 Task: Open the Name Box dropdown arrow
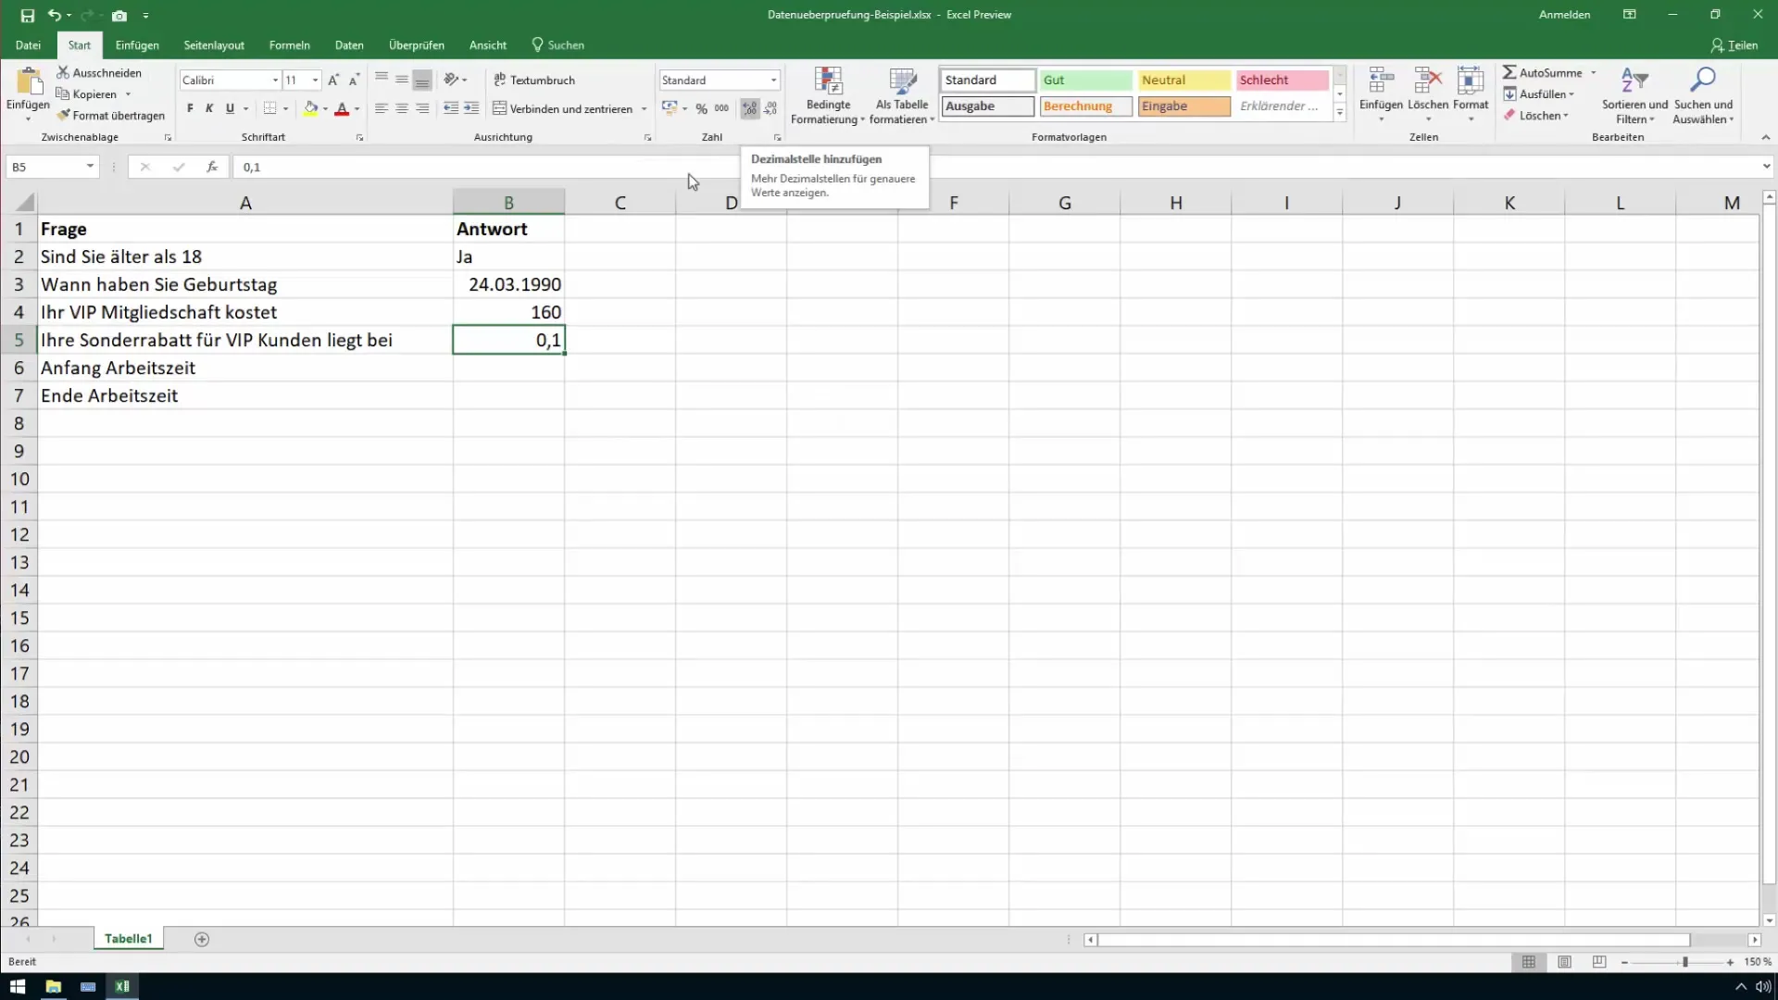90,167
